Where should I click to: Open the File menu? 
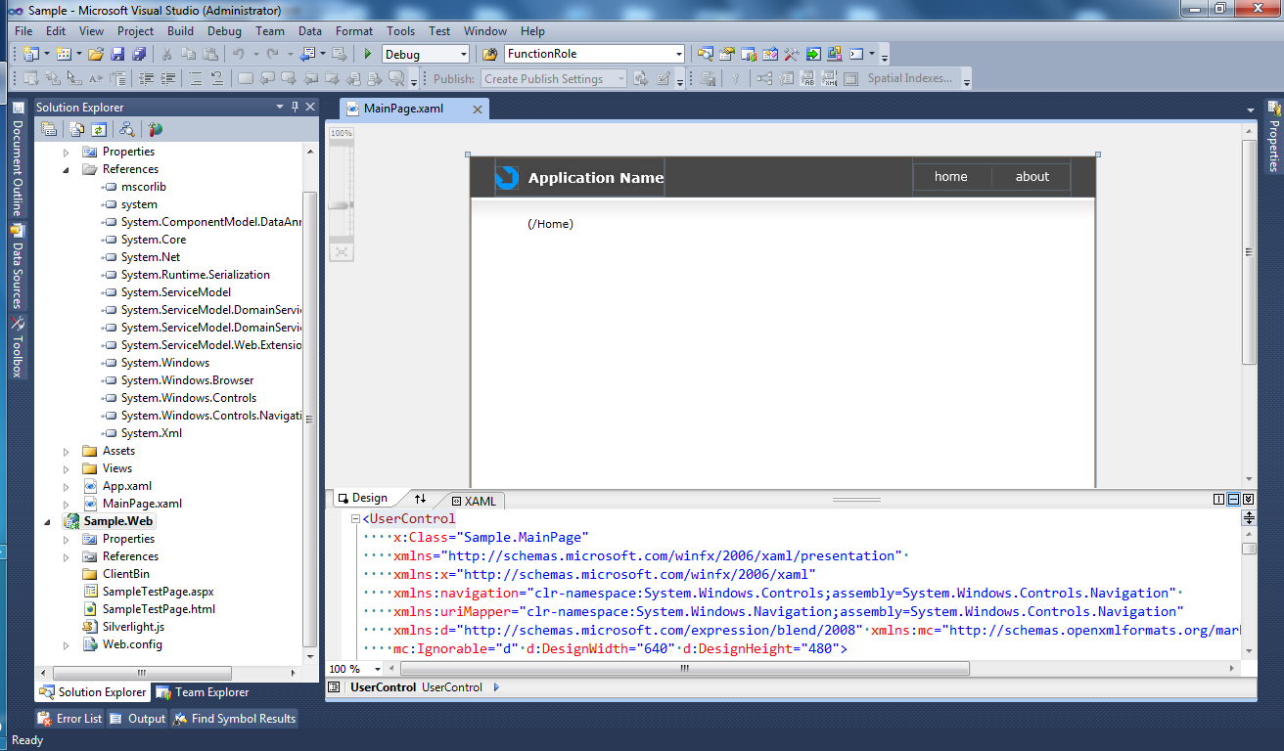[x=23, y=31]
